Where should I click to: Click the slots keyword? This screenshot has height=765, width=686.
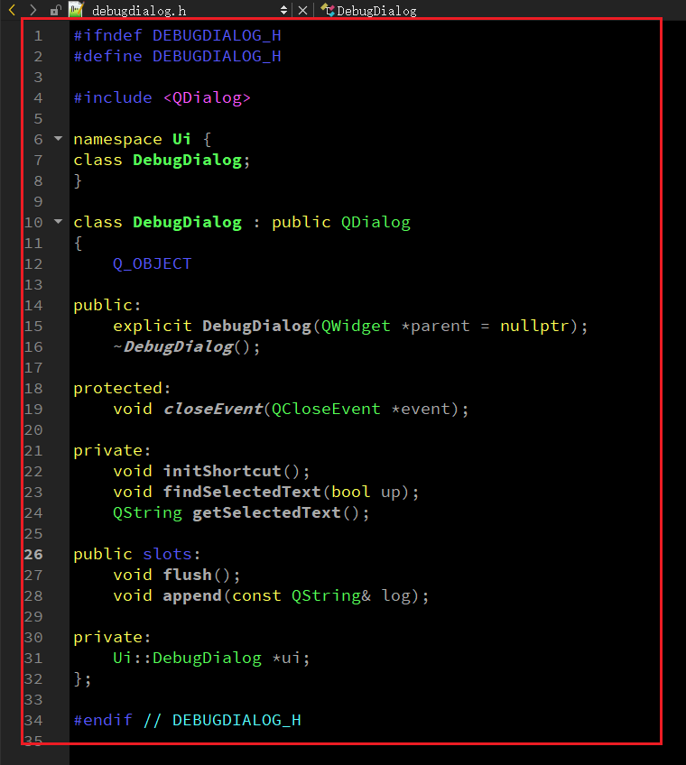[x=167, y=554]
